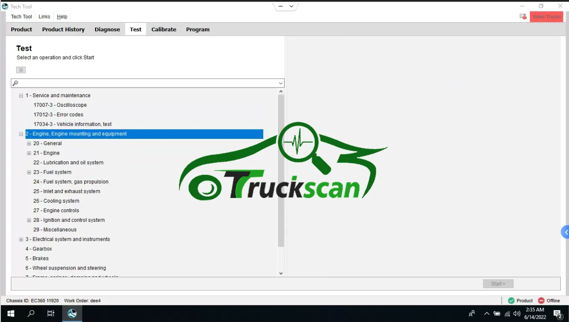Click the red Offline status icon
This screenshot has height=322, width=569.
[x=541, y=301]
